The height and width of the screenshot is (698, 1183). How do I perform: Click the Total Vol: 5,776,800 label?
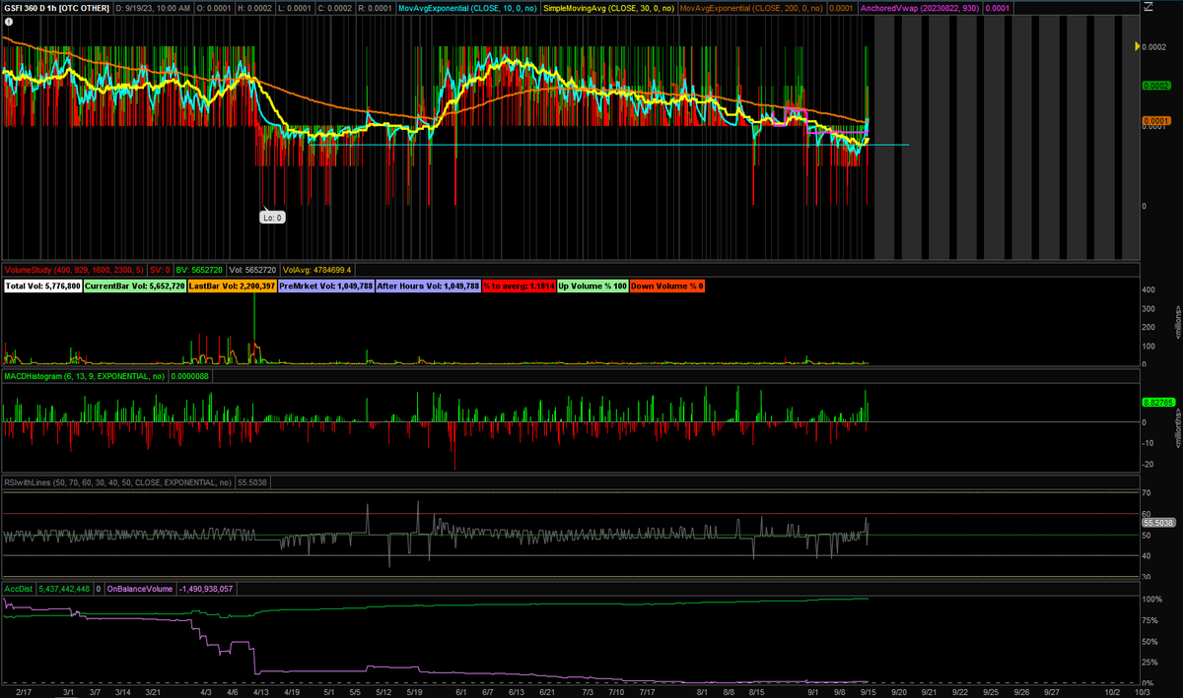[42, 286]
